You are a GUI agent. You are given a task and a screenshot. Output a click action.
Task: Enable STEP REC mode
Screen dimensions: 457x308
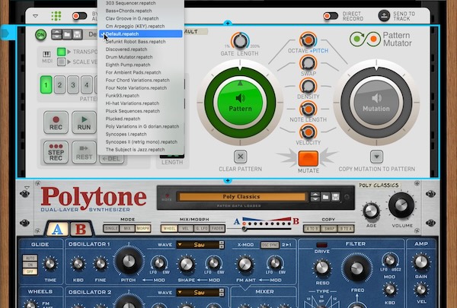pos(56,152)
